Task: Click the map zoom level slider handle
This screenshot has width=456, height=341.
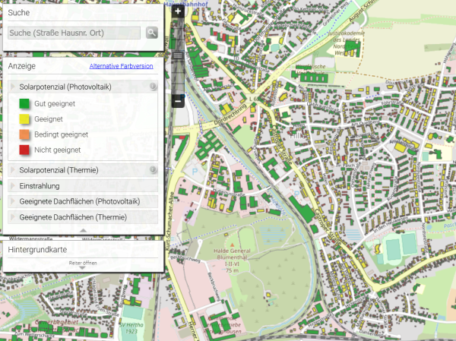Action: (177, 56)
